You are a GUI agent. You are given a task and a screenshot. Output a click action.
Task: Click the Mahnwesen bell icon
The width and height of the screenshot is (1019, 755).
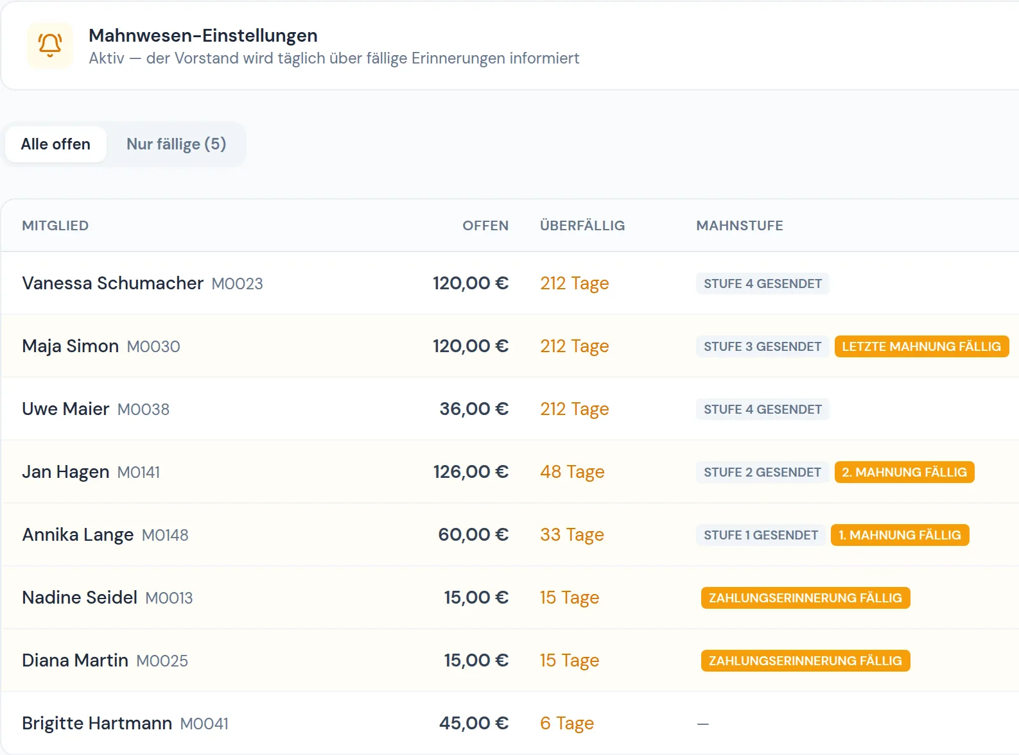(x=50, y=46)
